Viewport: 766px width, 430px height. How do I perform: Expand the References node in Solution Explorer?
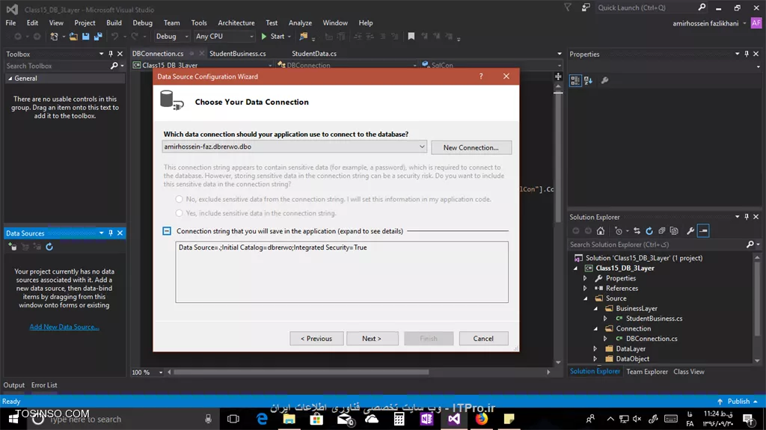[x=585, y=289]
